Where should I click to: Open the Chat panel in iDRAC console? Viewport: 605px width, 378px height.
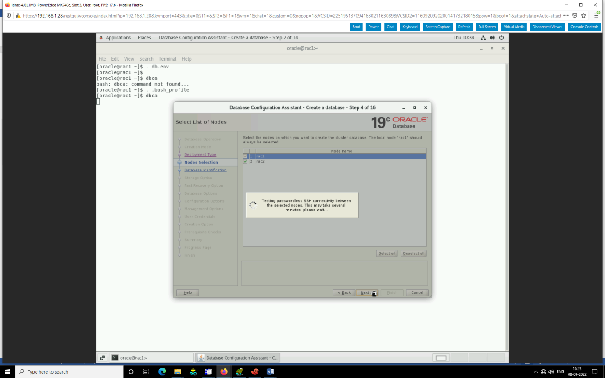coord(390,27)
